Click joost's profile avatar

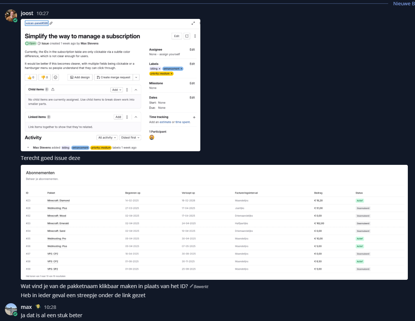click(x=11, y=16)
